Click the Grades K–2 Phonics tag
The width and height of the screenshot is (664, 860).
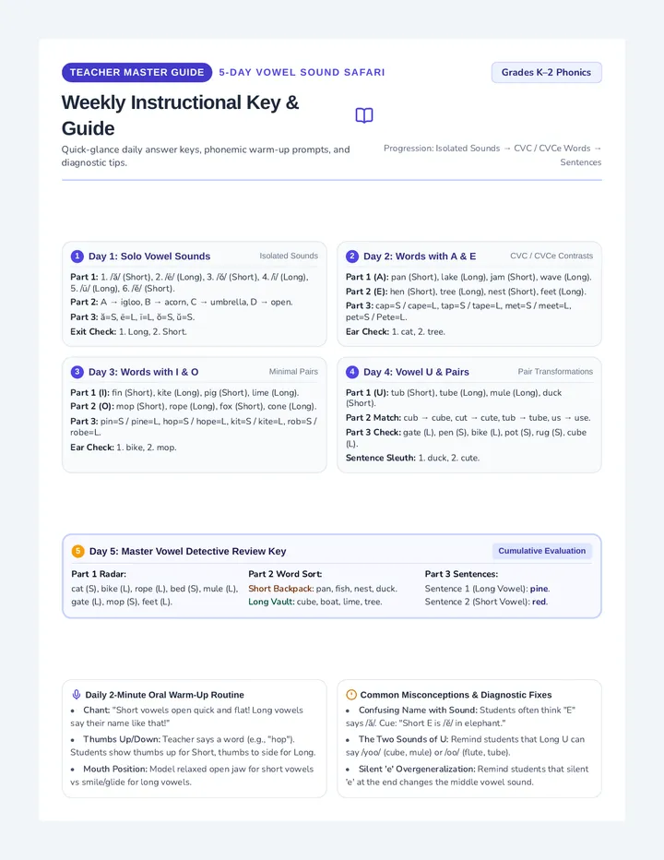click(x=546, y=72)
